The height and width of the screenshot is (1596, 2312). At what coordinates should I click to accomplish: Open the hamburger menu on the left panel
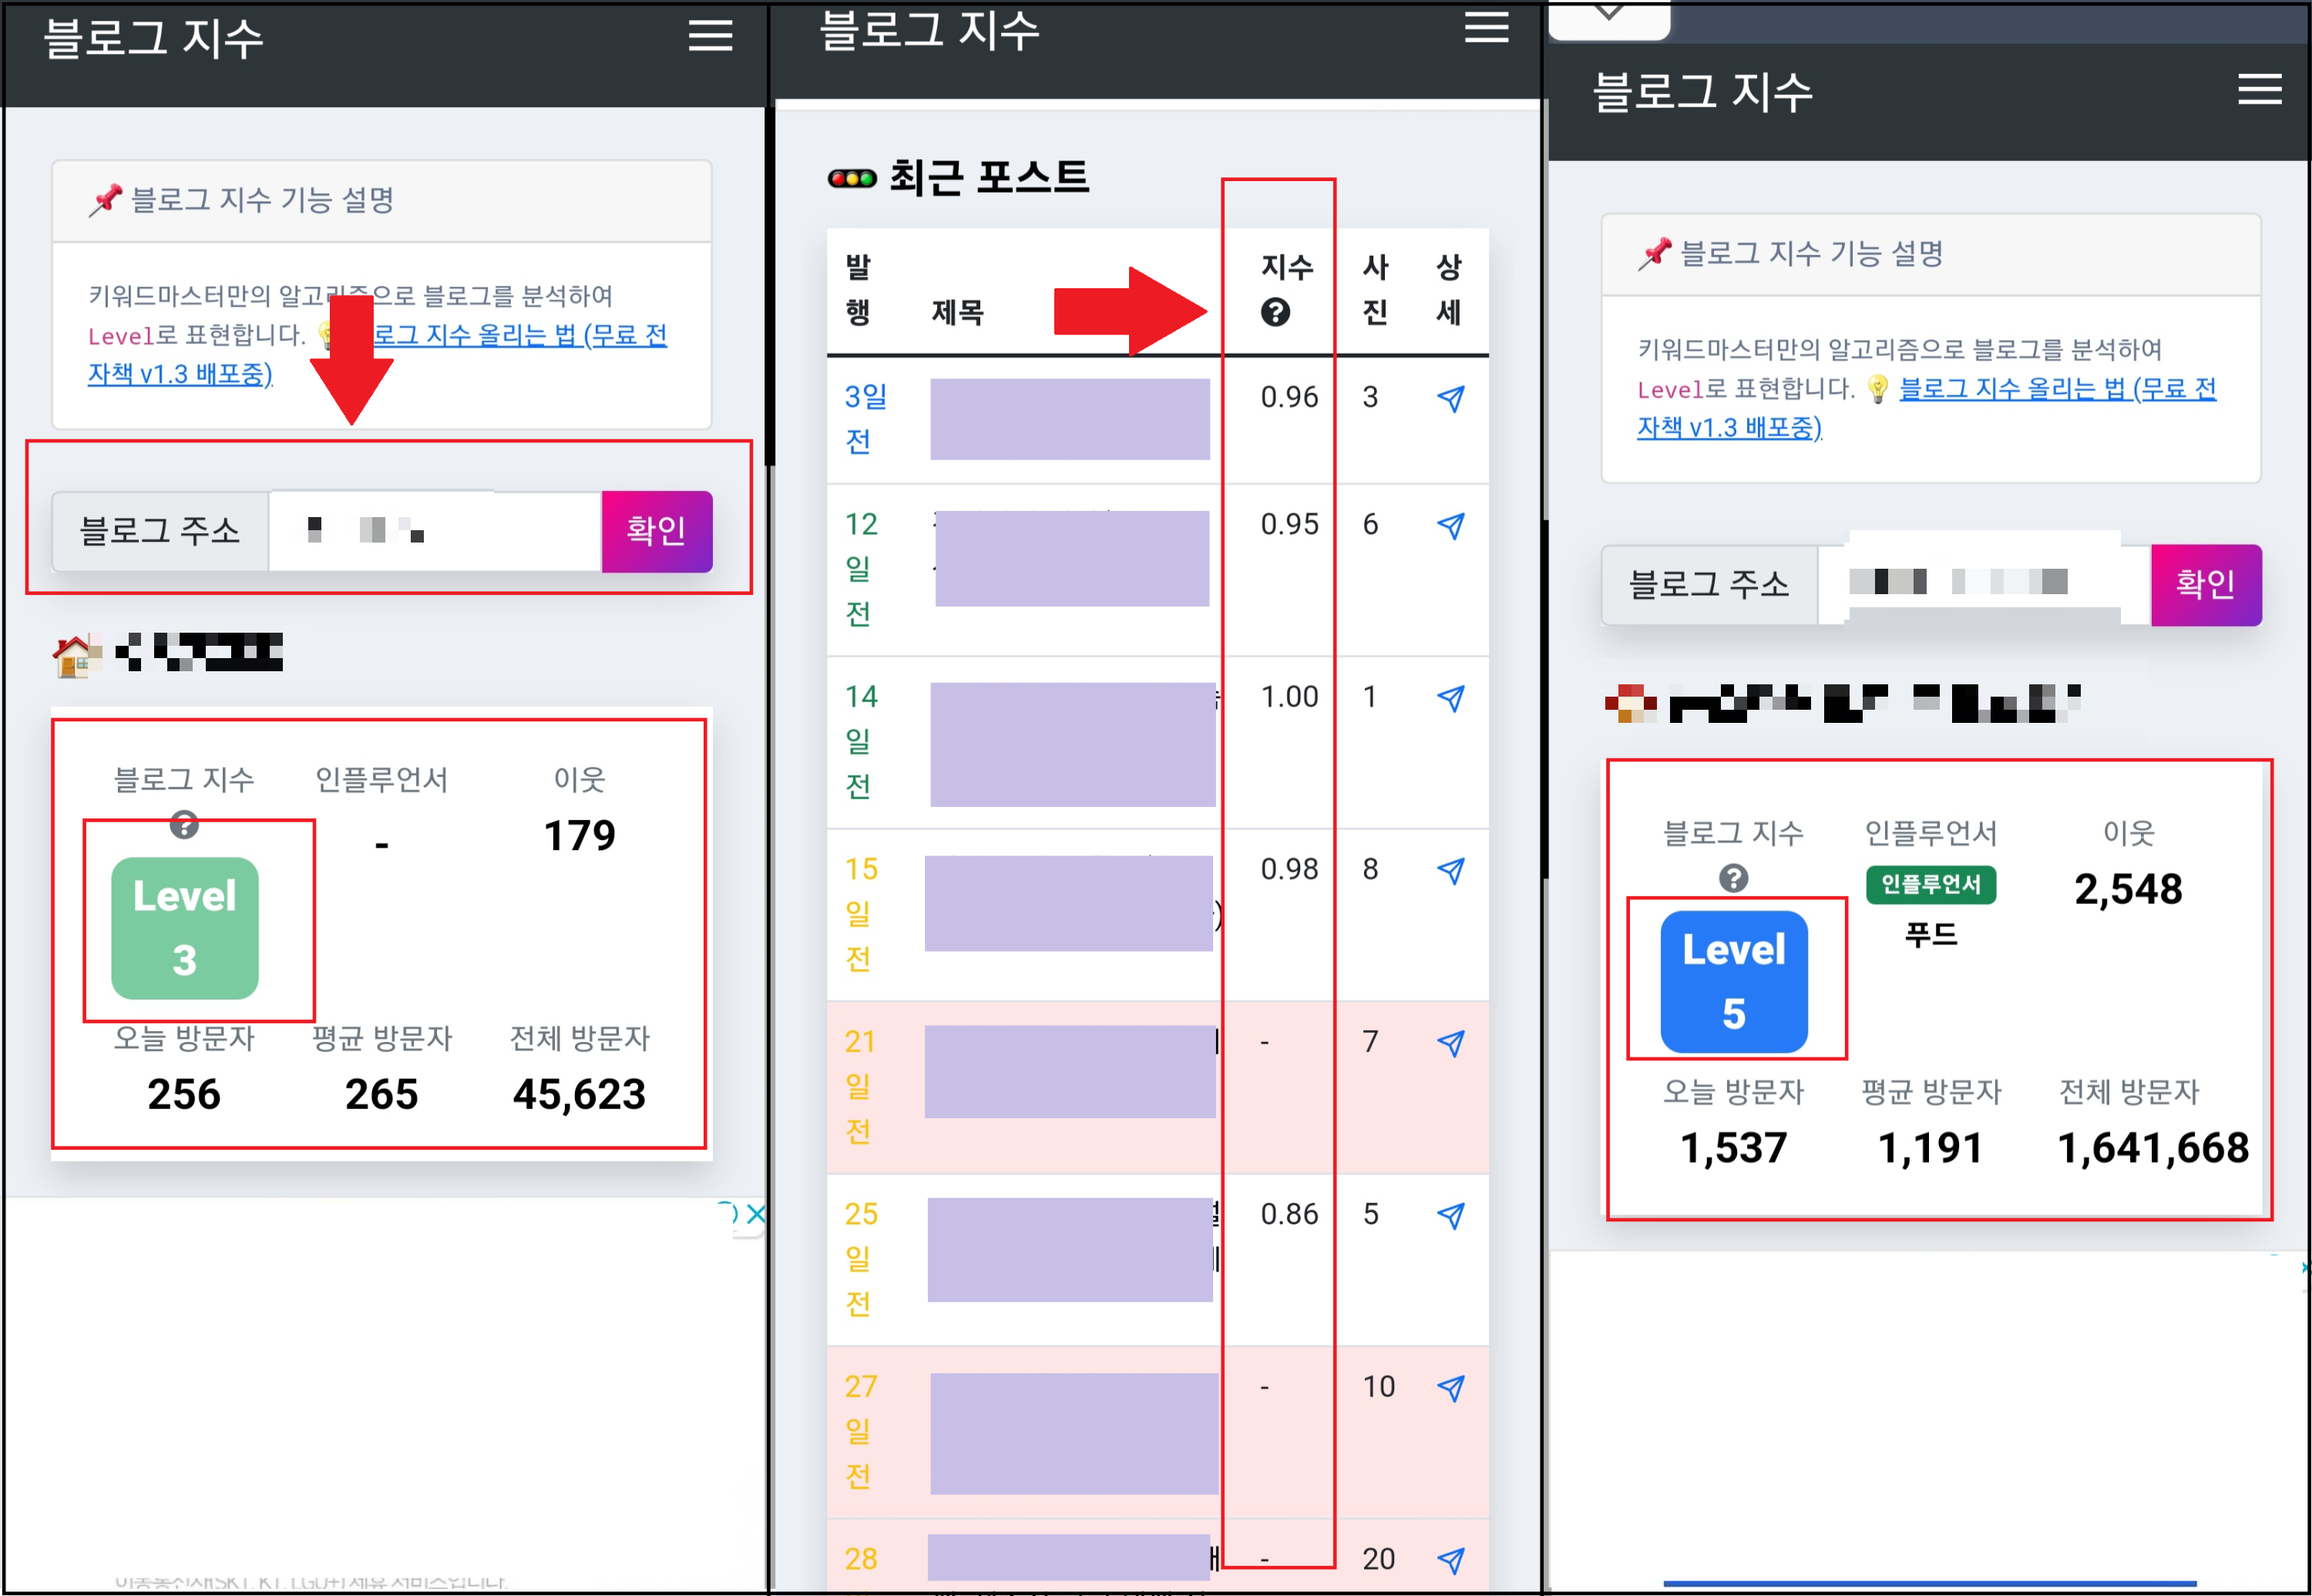[x=711, y=36]
